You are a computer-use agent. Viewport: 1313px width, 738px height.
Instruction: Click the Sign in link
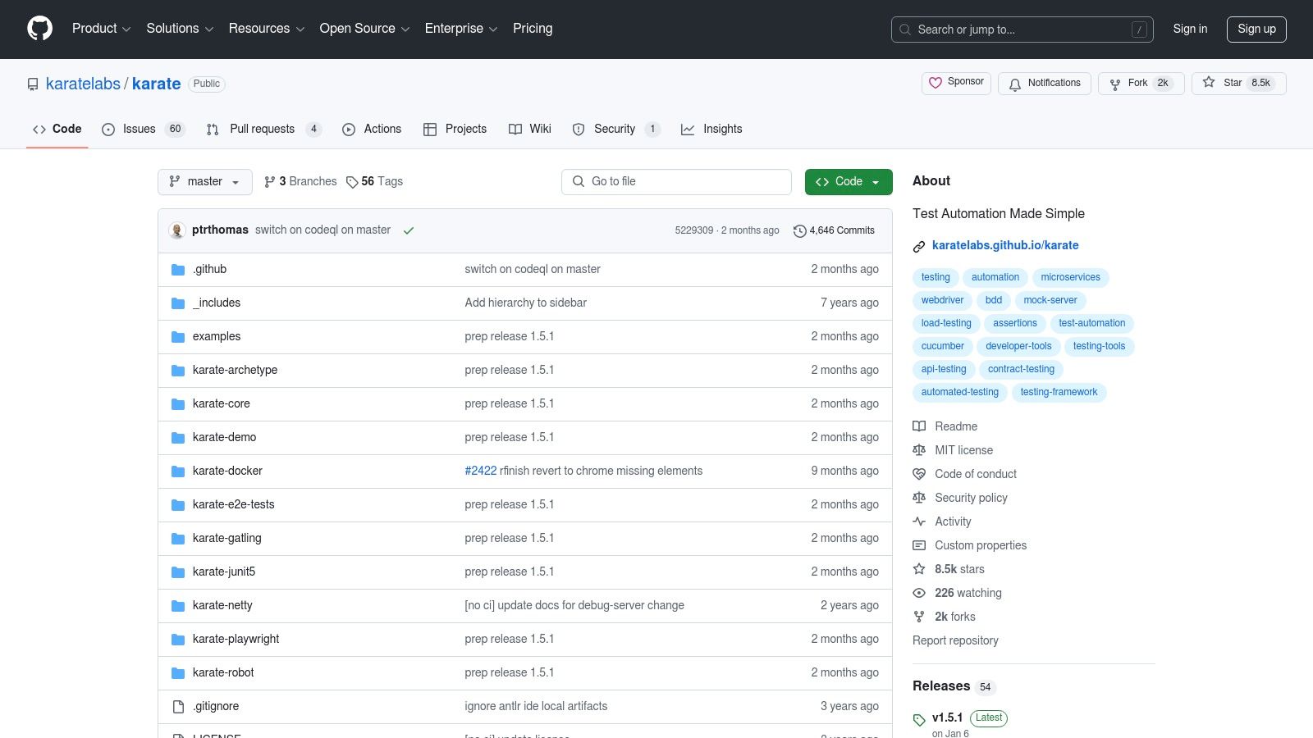1190,29
